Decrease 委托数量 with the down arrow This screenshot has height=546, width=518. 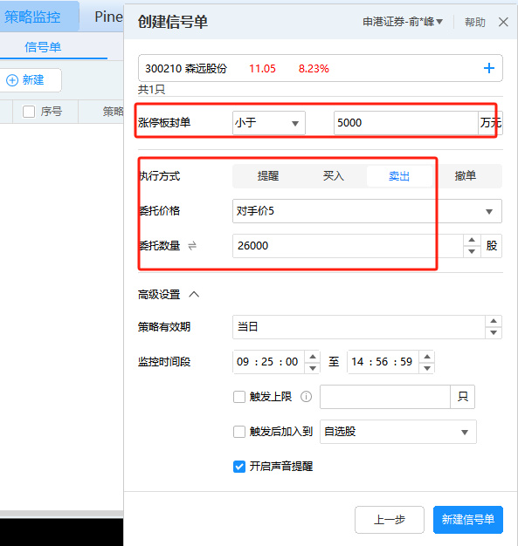coord(472,251)
